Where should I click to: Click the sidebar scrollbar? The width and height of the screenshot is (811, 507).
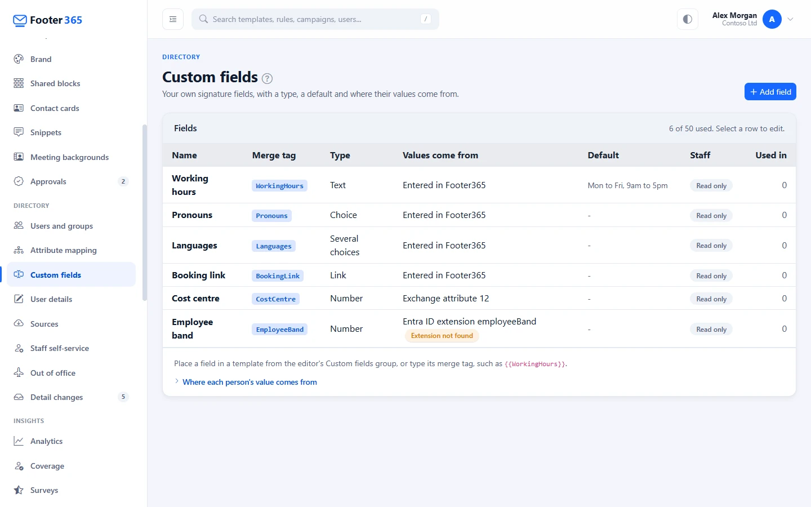tap(145, 212)
